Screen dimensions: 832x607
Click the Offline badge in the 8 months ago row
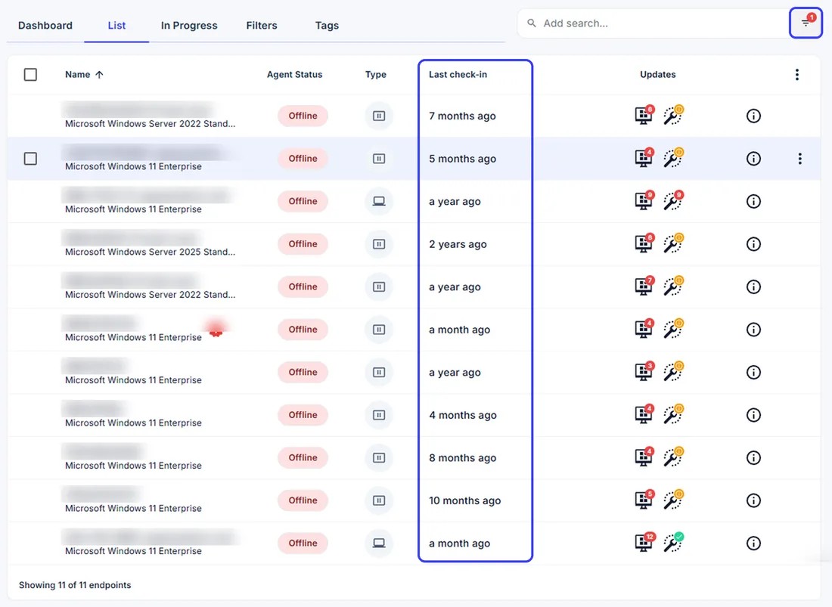click(x=303, y=457)
